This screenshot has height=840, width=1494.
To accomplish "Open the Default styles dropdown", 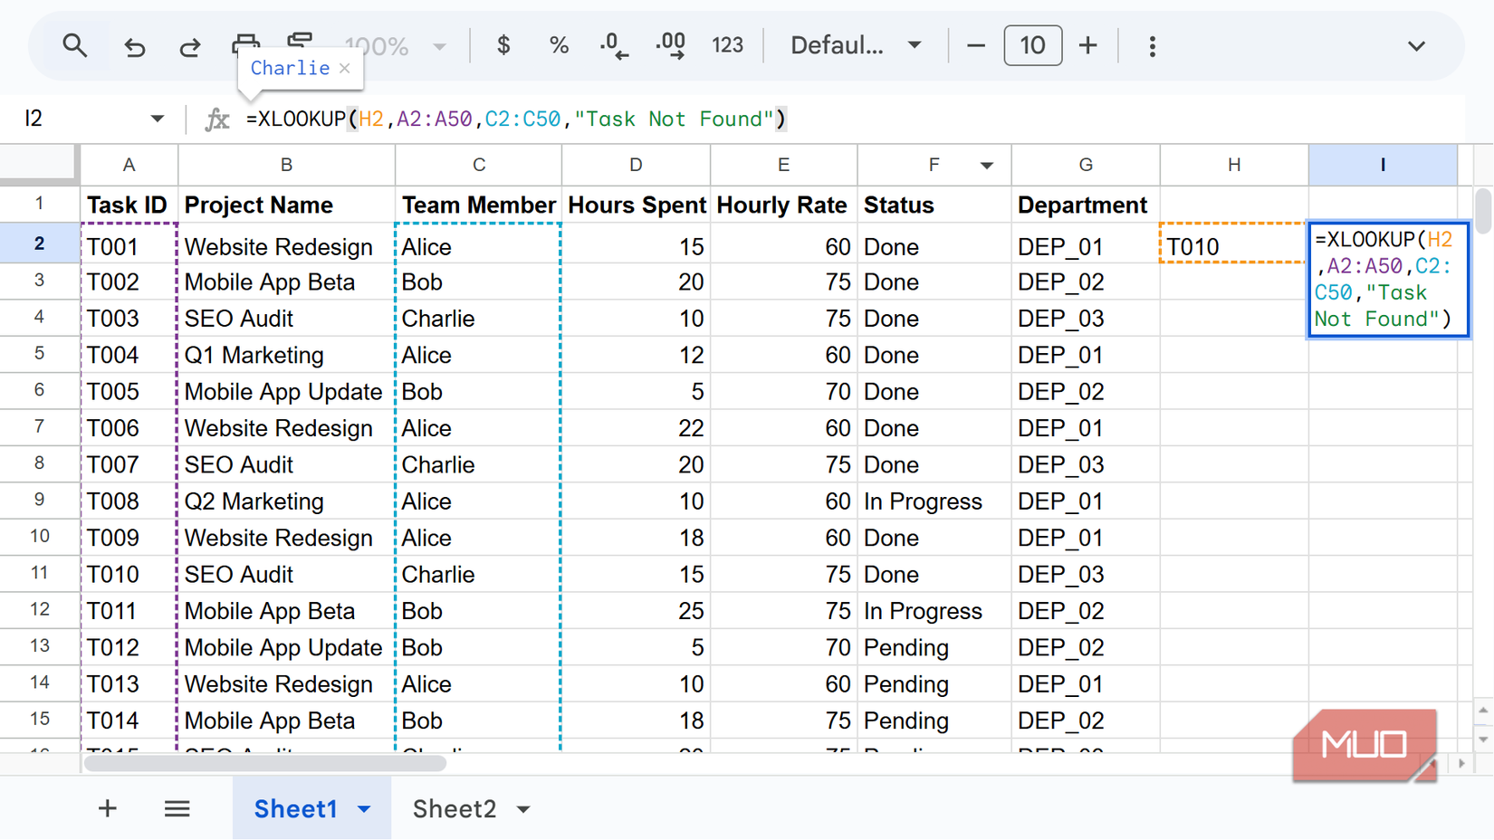I will (854, 45).
